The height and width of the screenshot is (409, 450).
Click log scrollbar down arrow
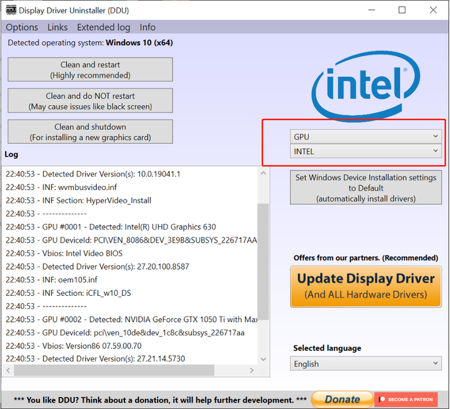[x=263, y=359]
